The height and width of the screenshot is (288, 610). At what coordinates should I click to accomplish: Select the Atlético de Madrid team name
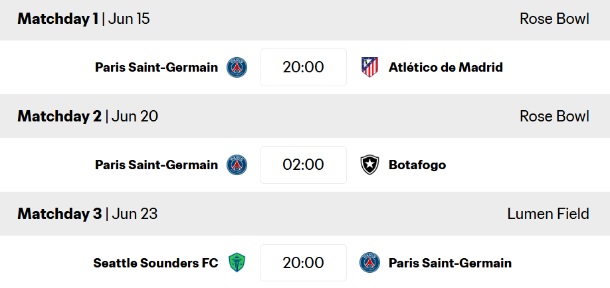pos(445,67)
